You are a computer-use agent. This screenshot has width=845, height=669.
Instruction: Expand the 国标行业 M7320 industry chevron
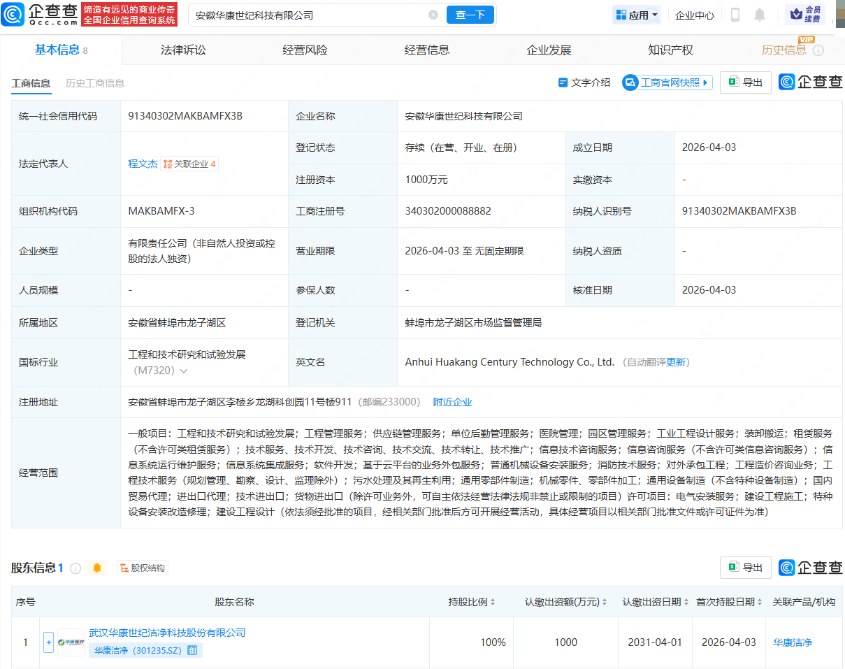coord(184,371)
